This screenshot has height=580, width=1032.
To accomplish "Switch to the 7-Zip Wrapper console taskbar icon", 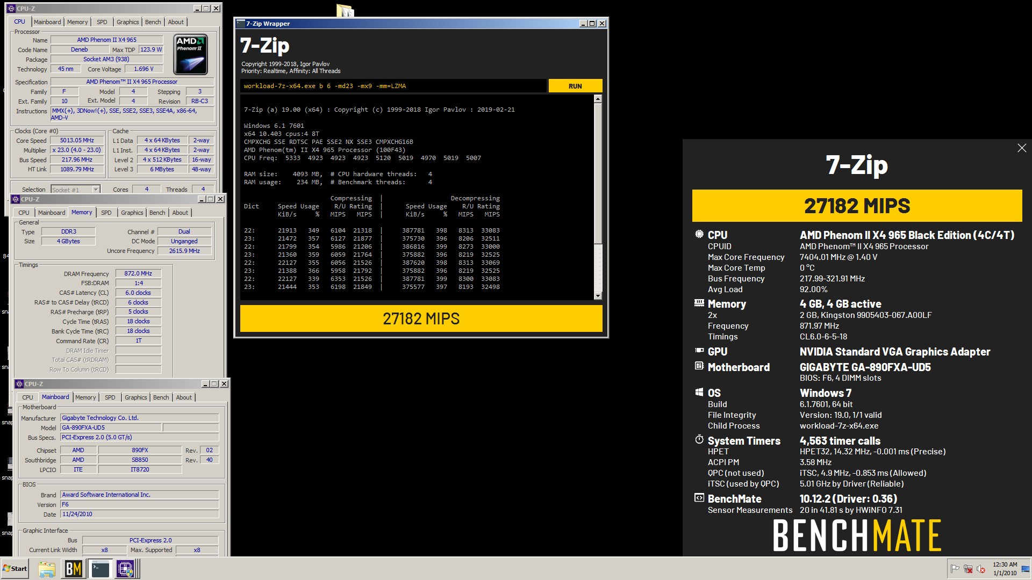I will (101, 569).
